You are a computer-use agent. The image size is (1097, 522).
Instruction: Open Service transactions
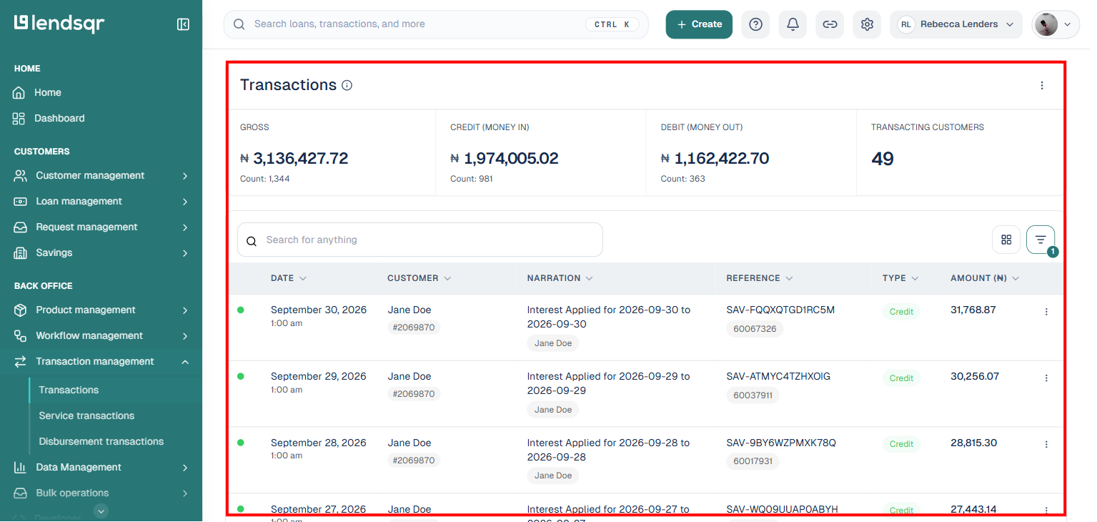click(86, 416)
